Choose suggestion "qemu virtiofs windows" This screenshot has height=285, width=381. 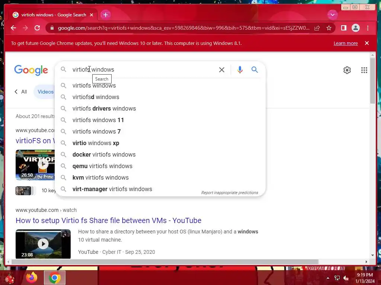pyautogui.click(x=160, y=166)
